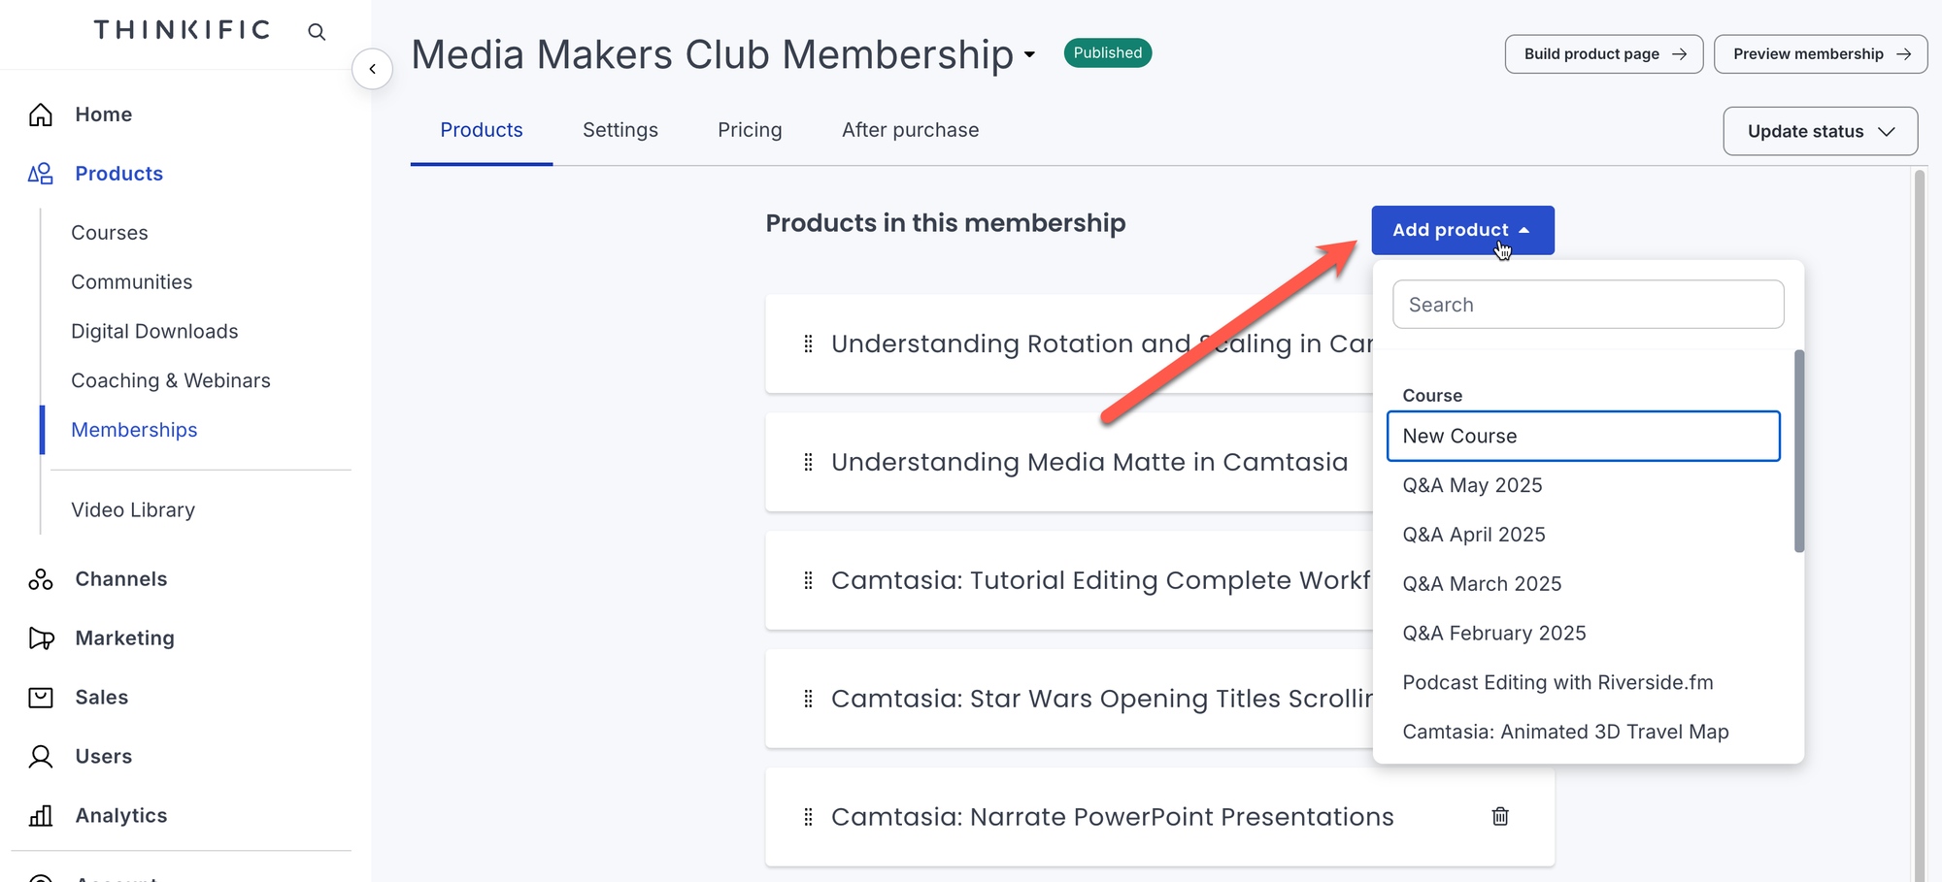
Task: Switch to the Pricing tab
Action: click(750, 130)
